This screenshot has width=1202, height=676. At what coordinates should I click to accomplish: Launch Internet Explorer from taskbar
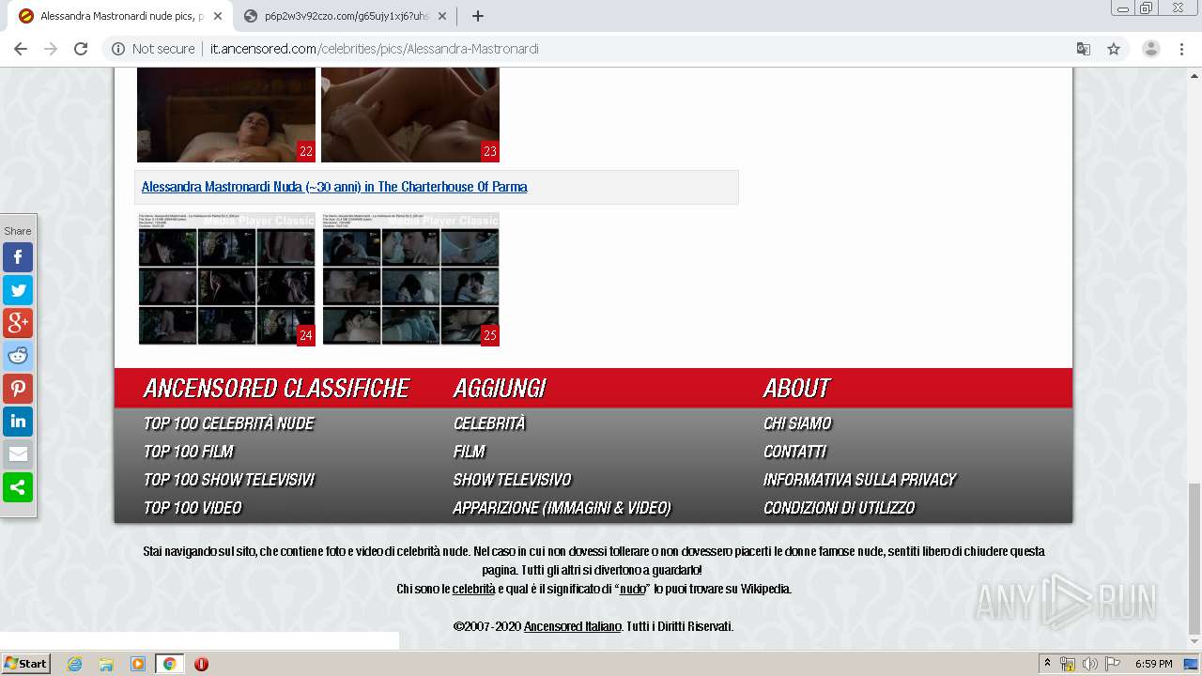[74, 664]
